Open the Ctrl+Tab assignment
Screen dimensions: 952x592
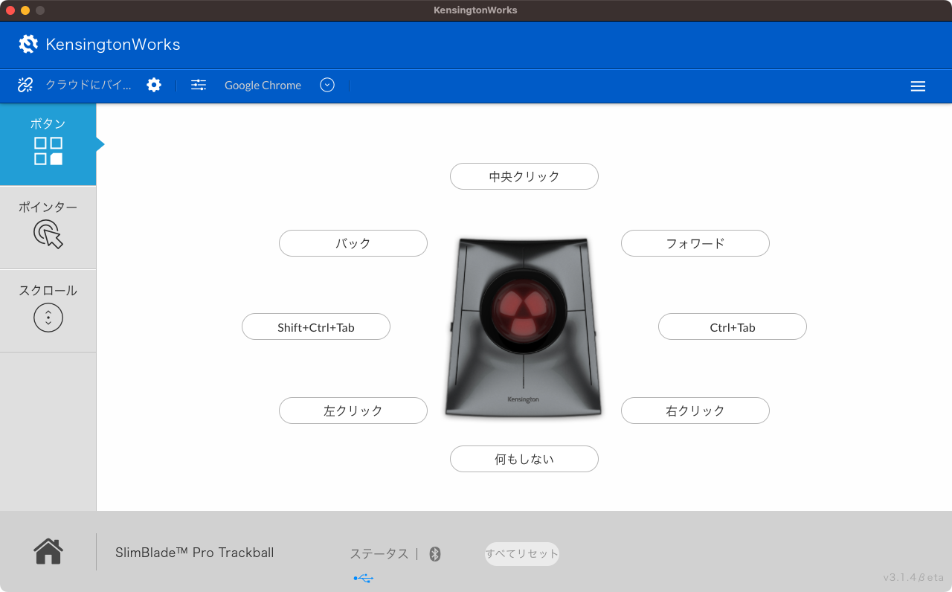[x=733, y=326]
